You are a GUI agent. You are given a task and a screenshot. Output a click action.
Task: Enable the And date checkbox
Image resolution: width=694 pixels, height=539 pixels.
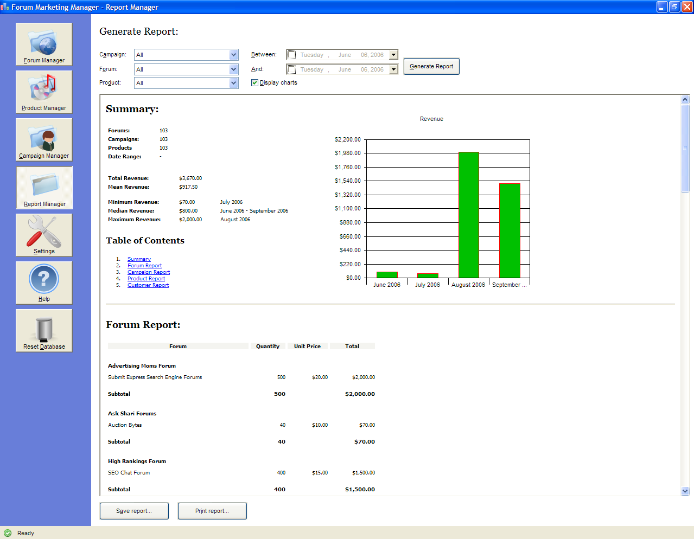click(x=292, y=69)
